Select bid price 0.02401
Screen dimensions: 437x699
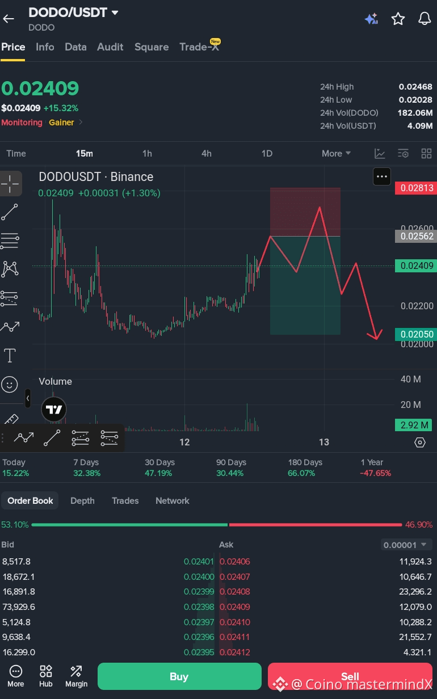coord(199,562)
